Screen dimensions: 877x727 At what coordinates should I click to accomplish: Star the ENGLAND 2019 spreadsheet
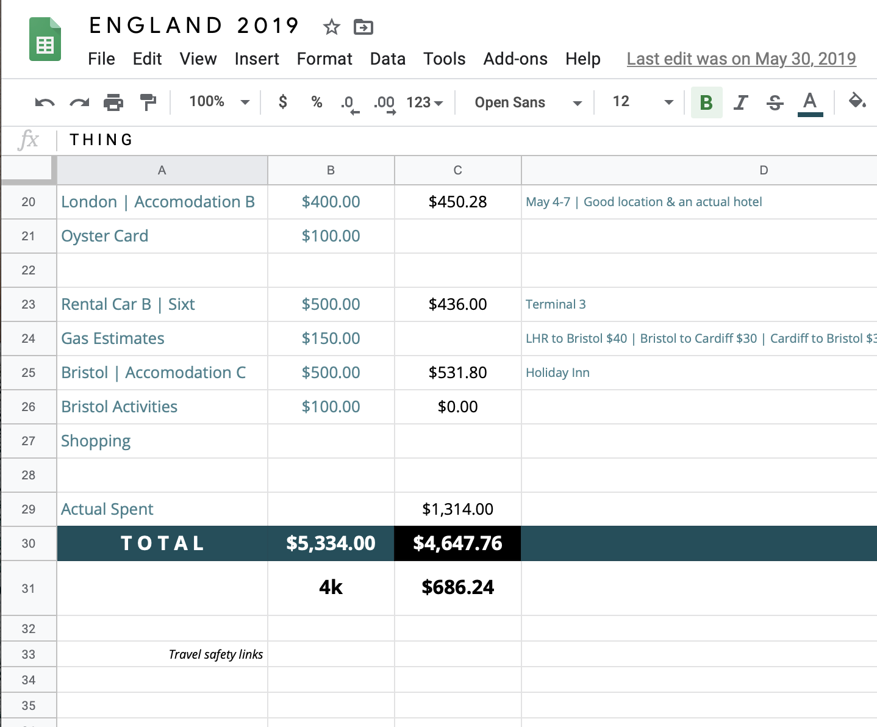pyautogui.click(x=331, y=27)
